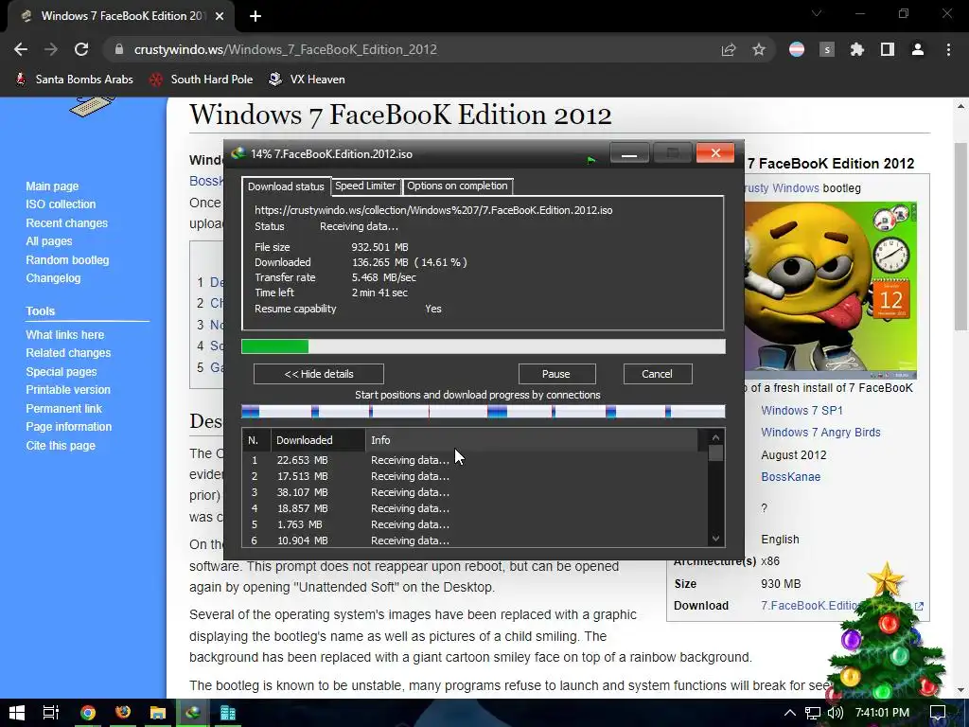Click the forward navigation arrow
Image resolution: width=969 pixels, height=727 pixels.
[51, 49]
